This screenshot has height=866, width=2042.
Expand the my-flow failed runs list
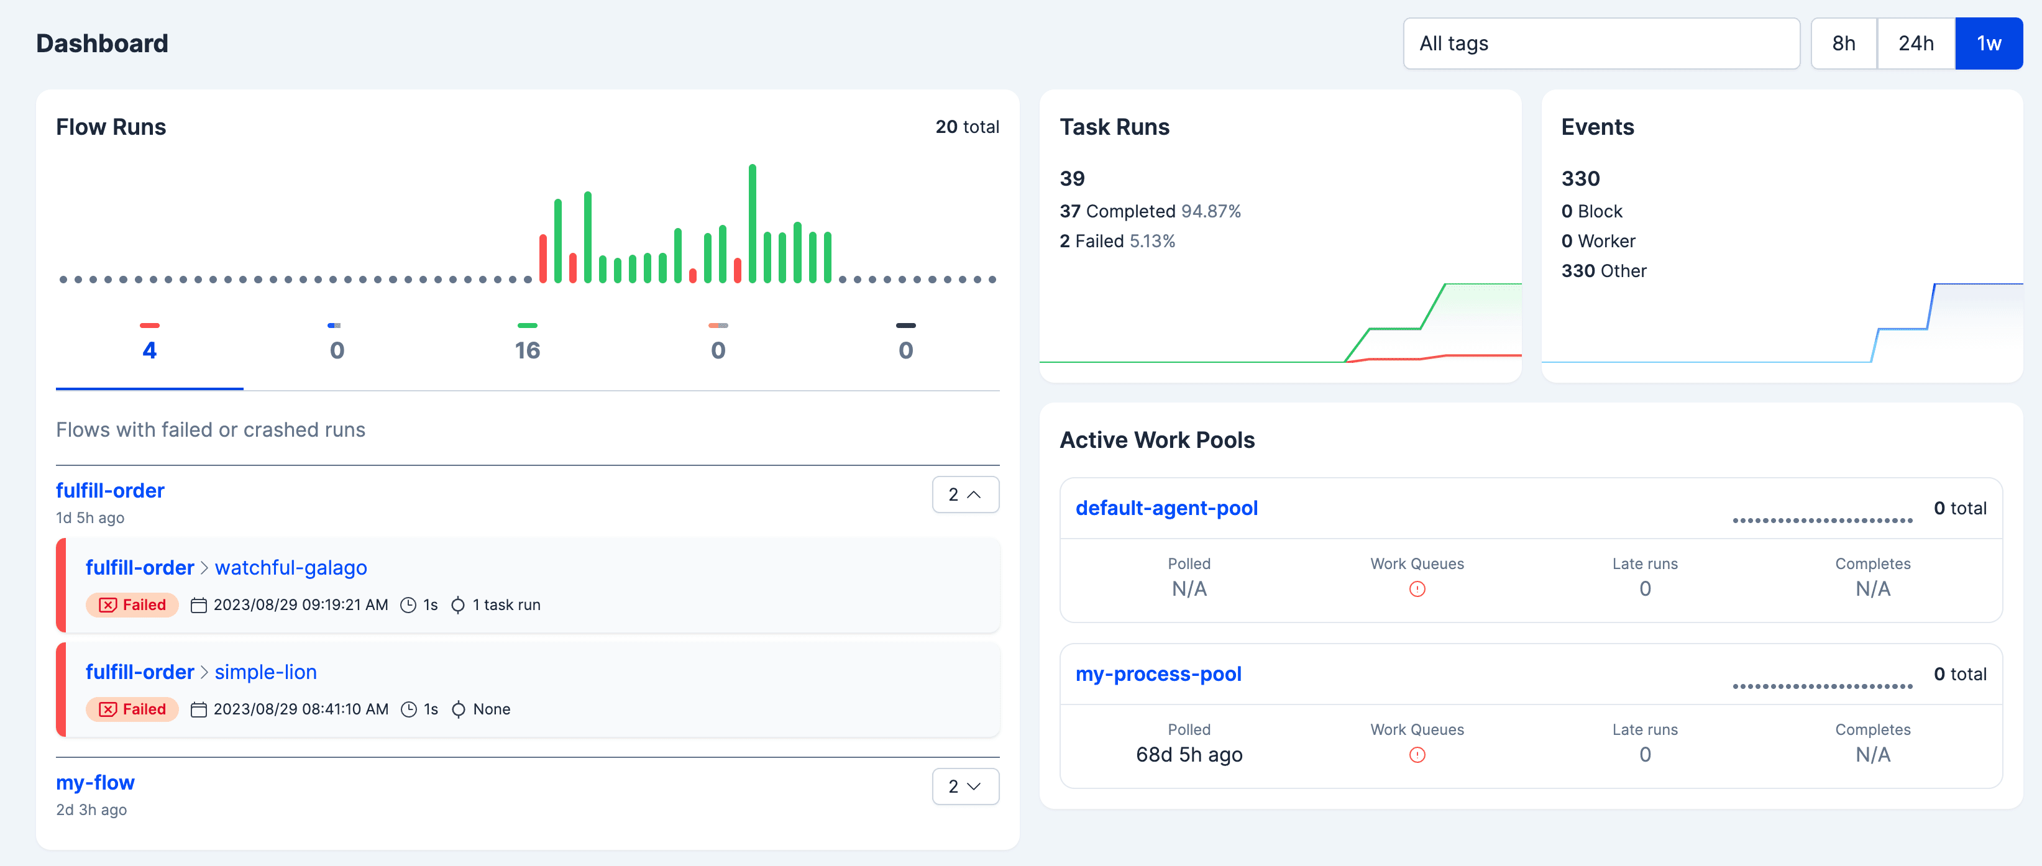pyautogui.click(x=964, y=786)
